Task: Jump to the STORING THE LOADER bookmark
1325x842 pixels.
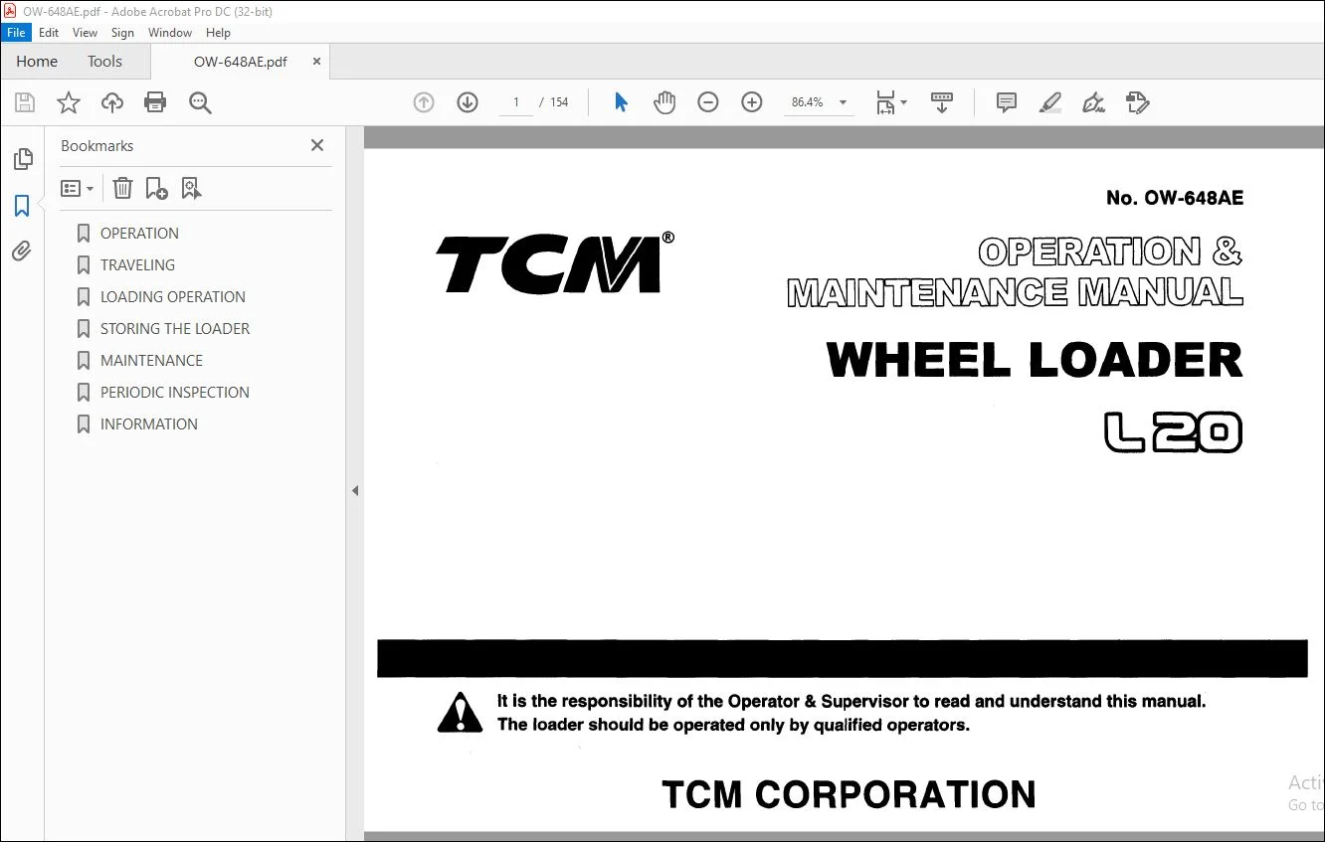Action: 175,329
